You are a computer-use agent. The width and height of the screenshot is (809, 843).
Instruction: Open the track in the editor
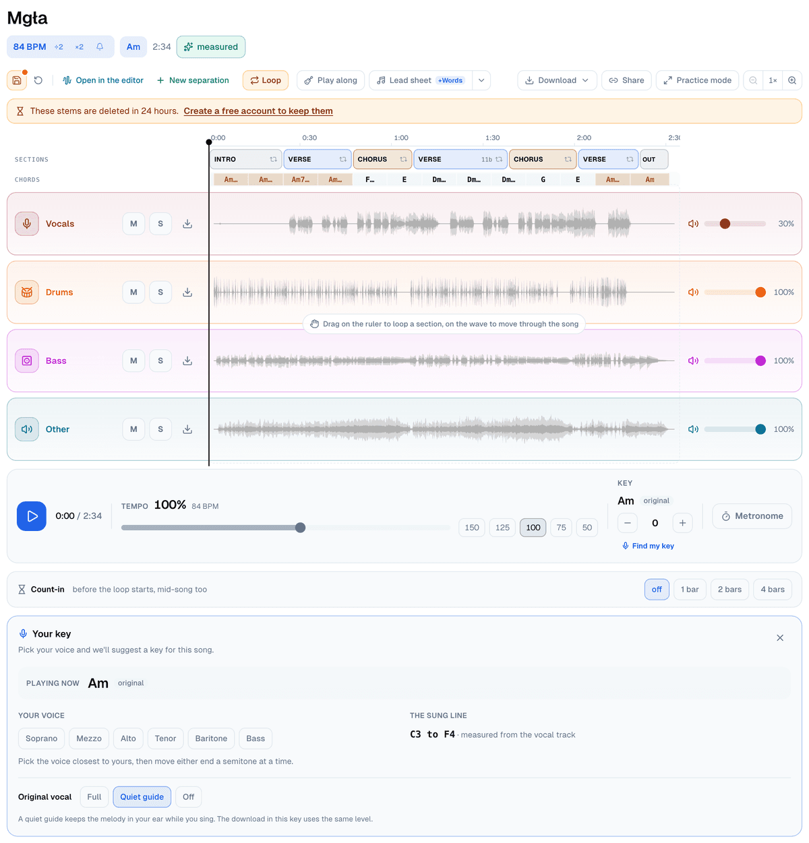click(103, 80)
